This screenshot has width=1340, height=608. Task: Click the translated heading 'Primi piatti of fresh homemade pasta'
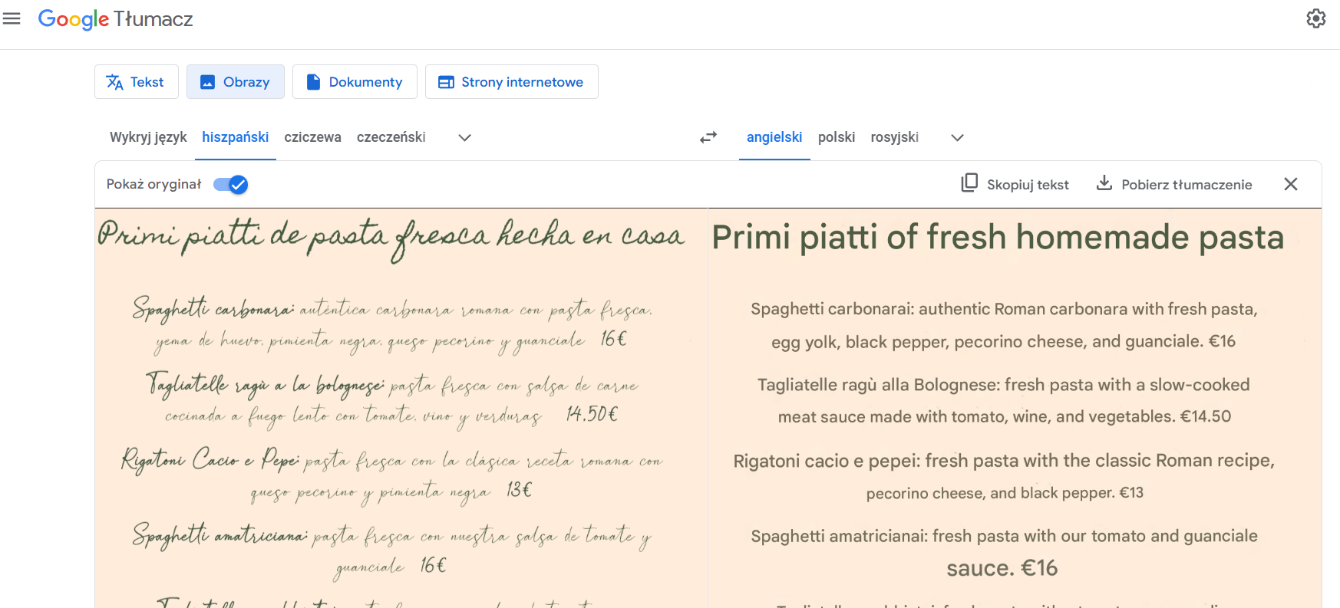[998, 238]
